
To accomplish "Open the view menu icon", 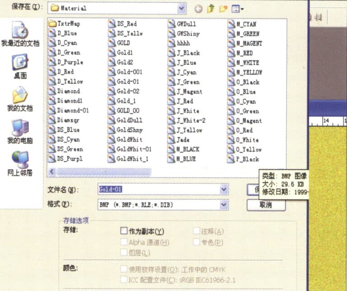I will tap(238, 9).
